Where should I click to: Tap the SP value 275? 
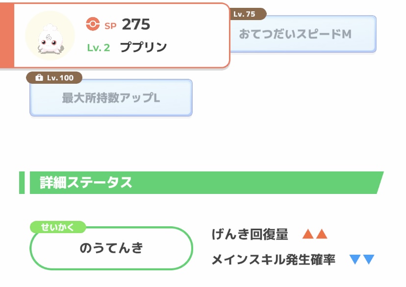click(136, 24)
